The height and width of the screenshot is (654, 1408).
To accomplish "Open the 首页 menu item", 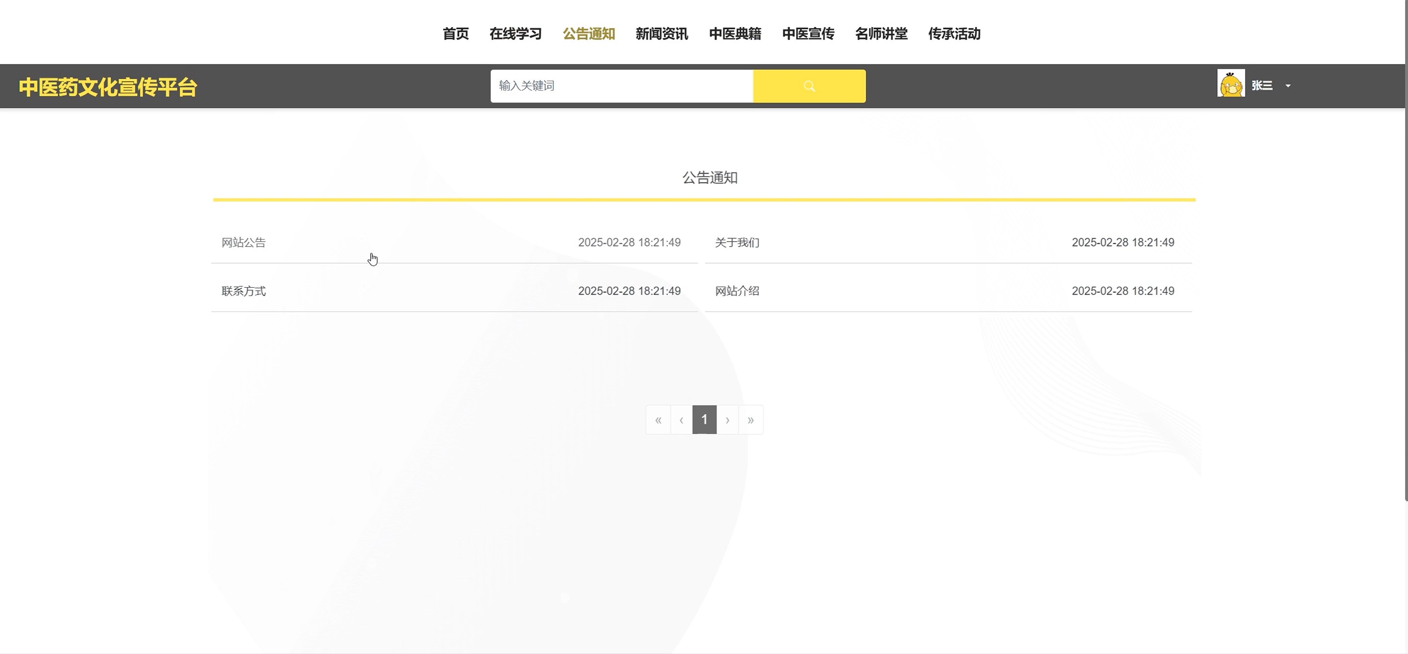I will pyautogui.click(x=455, y=34).
